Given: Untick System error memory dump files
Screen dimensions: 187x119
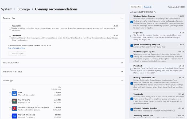Looking at the screenshot, I should [x=132, y=45].
